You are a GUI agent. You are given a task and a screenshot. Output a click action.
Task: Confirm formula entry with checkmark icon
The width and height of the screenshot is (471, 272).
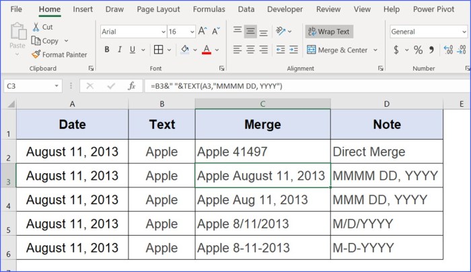click(x=111, y=86)
